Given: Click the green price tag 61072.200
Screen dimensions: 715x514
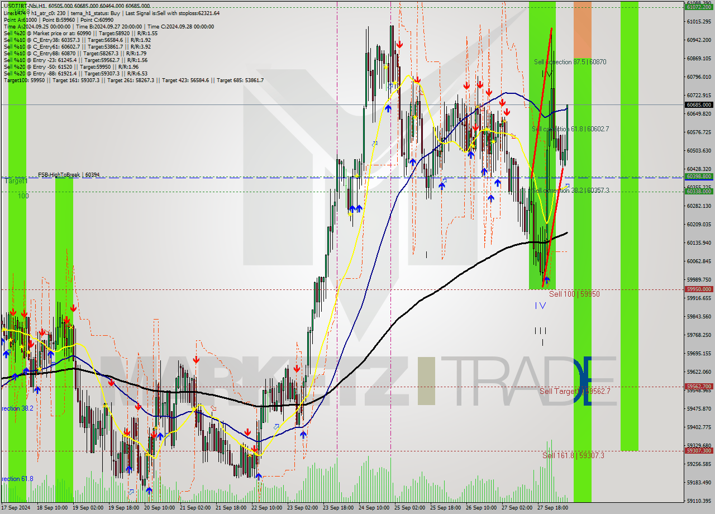Looking at the screenshot, I should click(699, 7).
